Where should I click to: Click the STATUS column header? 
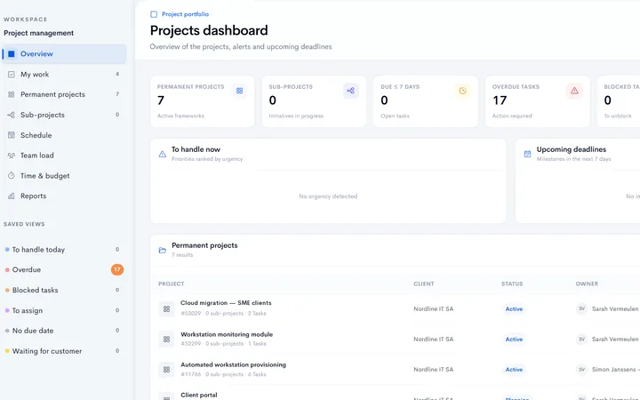coord(512,284)
